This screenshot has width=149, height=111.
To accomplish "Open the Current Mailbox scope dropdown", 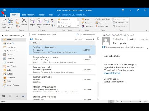I will (89, 35).
